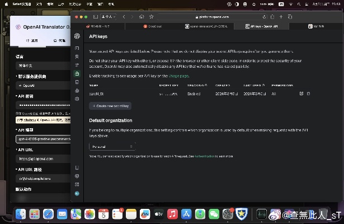The width and height of the screenshot is (344, 224).
Task: Show info tooltip beside TRACKING column header
Action: tap(206, 85)
